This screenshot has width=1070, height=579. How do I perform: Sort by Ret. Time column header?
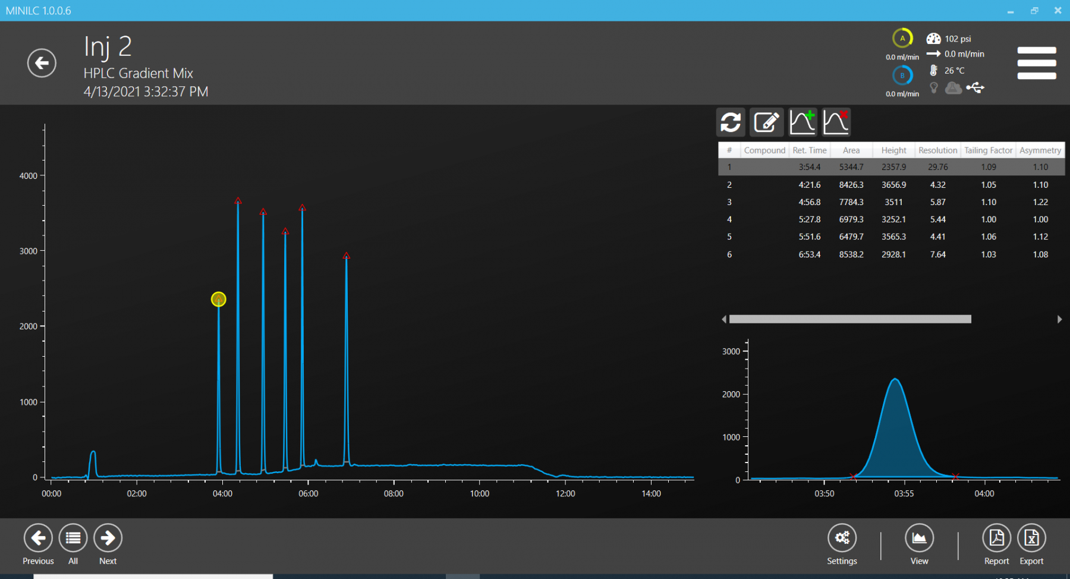(809, 150)
